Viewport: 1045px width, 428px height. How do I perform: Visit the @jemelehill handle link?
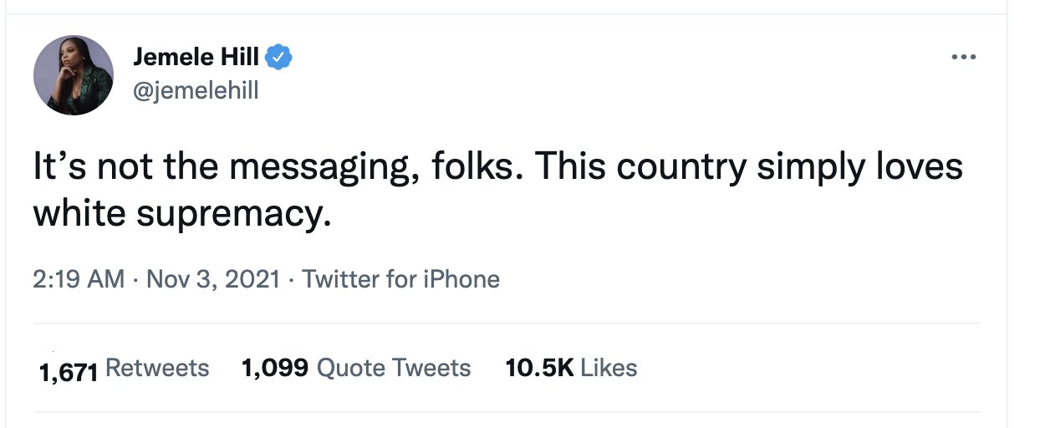196,89
